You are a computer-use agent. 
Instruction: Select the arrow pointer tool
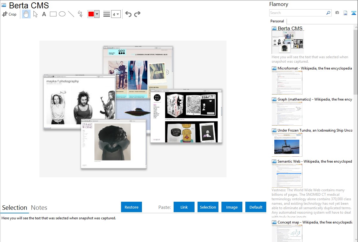[35, 14]
